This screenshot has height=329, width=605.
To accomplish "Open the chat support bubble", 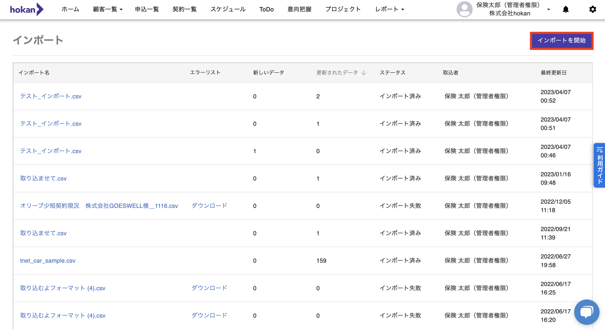I will point(586,312).
